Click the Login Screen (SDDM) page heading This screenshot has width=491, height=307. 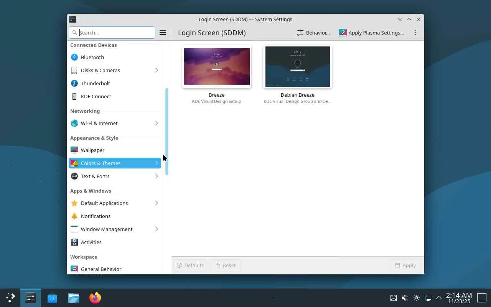pyautogui.click(x=212, y=33)
